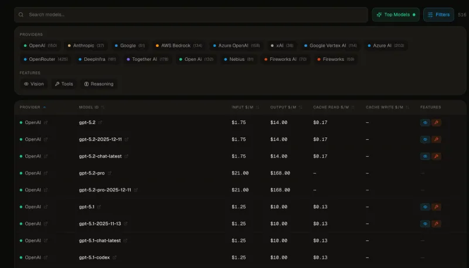
Task: Click the gpt-5.2-chat-latest model name
Action: click(100, 156)
